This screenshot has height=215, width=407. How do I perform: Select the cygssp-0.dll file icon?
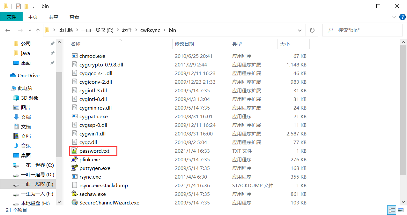click(x=74, y=125)
